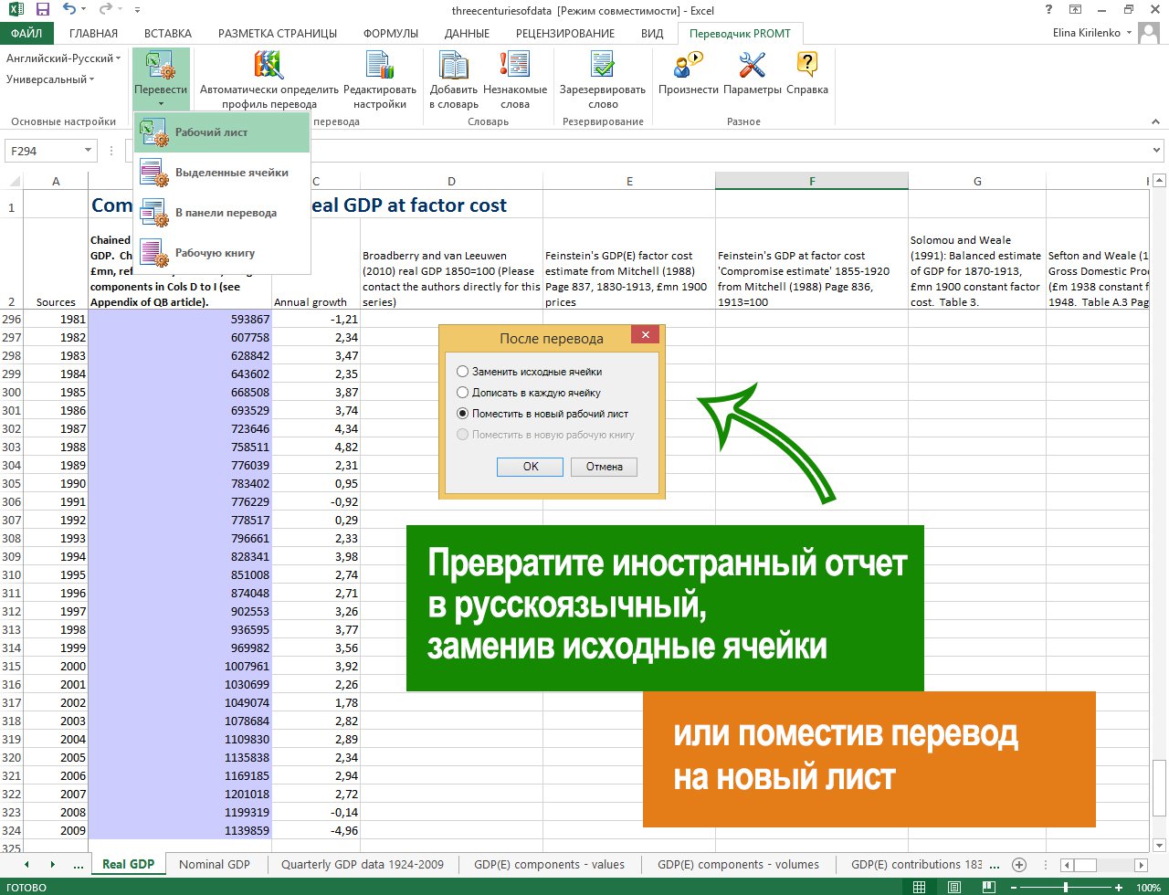Open the Name Box dropdown arrow
Screen dimensions: 1169x895
coord(89,151)
